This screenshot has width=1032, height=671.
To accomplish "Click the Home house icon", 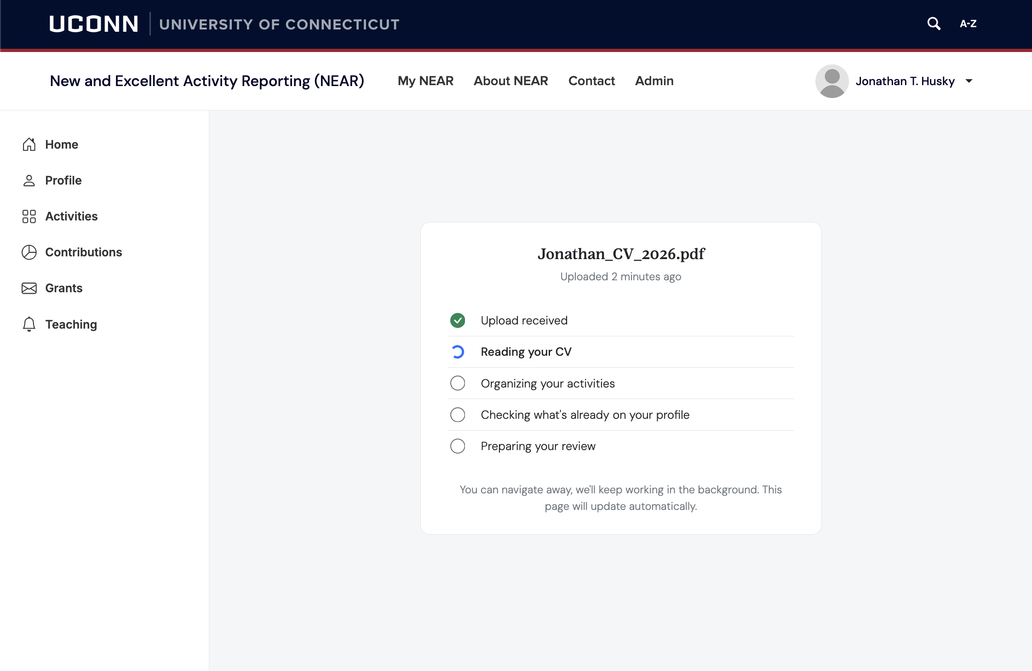I will coord(29,145).
